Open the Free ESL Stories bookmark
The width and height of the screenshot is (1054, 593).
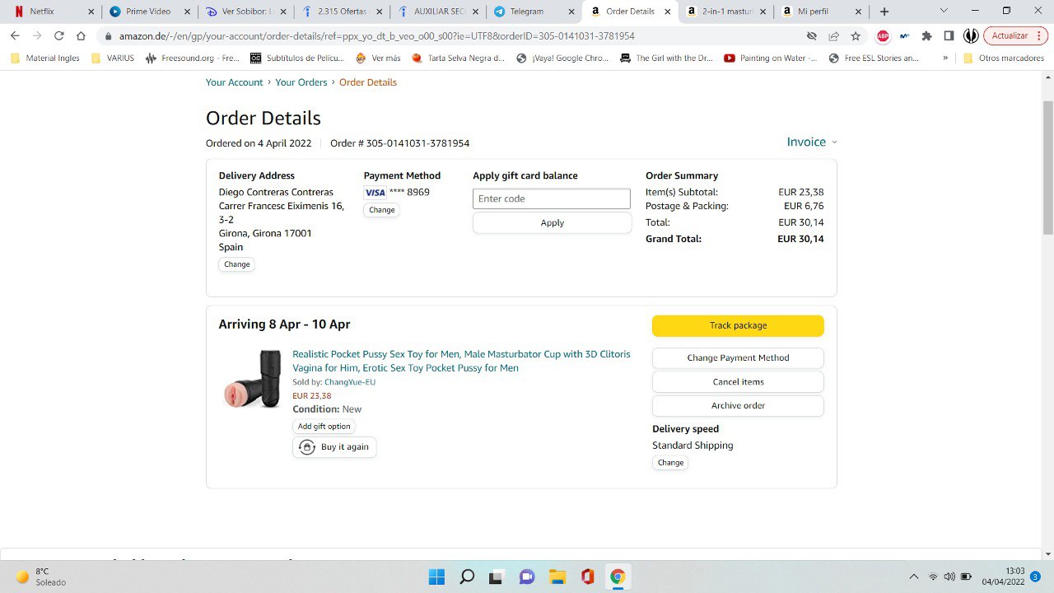point(874,58)
